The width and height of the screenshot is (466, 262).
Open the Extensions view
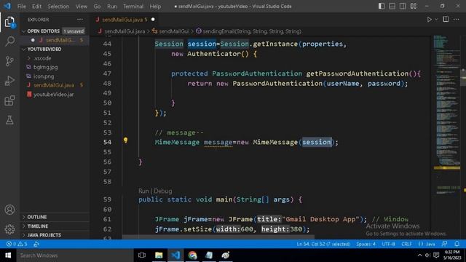click(x=9, y=100)
